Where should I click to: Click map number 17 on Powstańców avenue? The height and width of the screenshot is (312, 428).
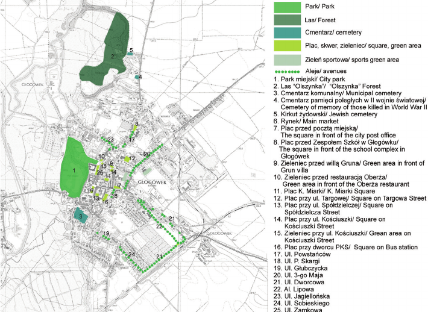(132, 140)
